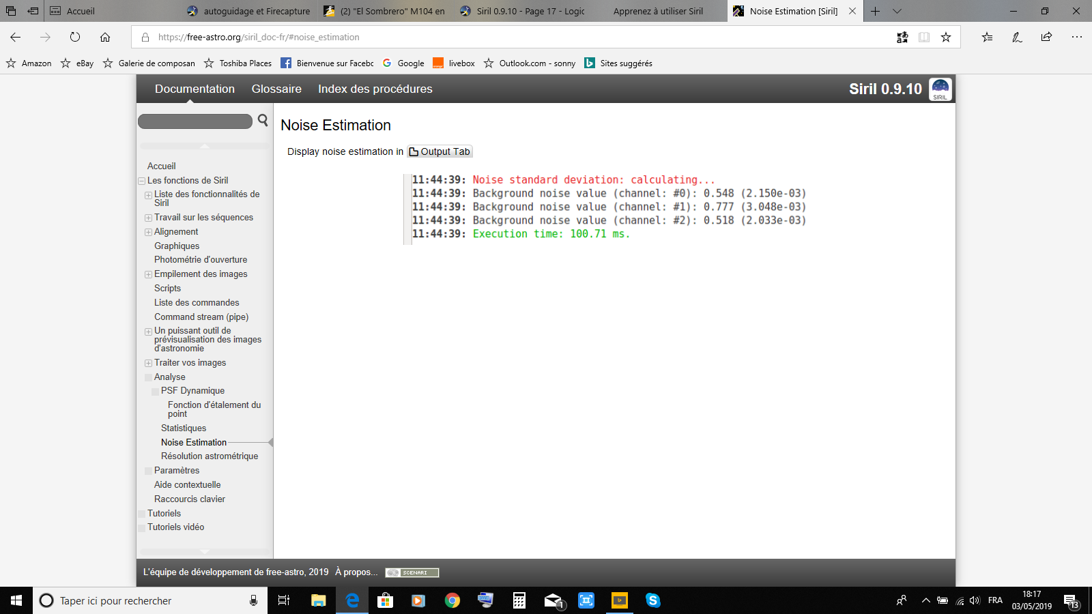Viewport: 1092px width, 614px height.
Task: Click the Siril logo in the header
Action: click(940, 89)
